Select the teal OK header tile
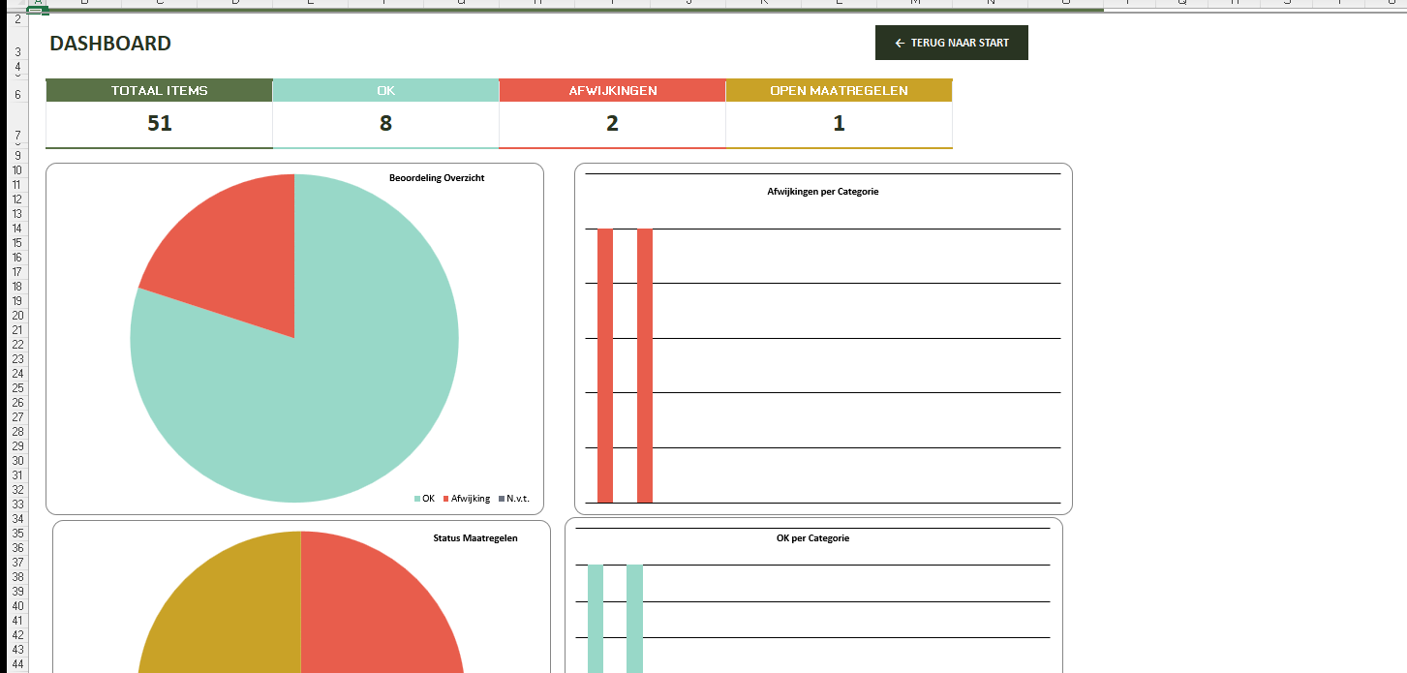The width and height of the screenshot is (1407, 673). (x=385, y=91)
